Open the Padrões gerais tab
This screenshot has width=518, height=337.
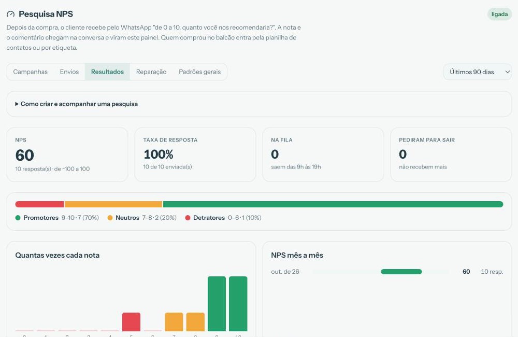(199, 72)
